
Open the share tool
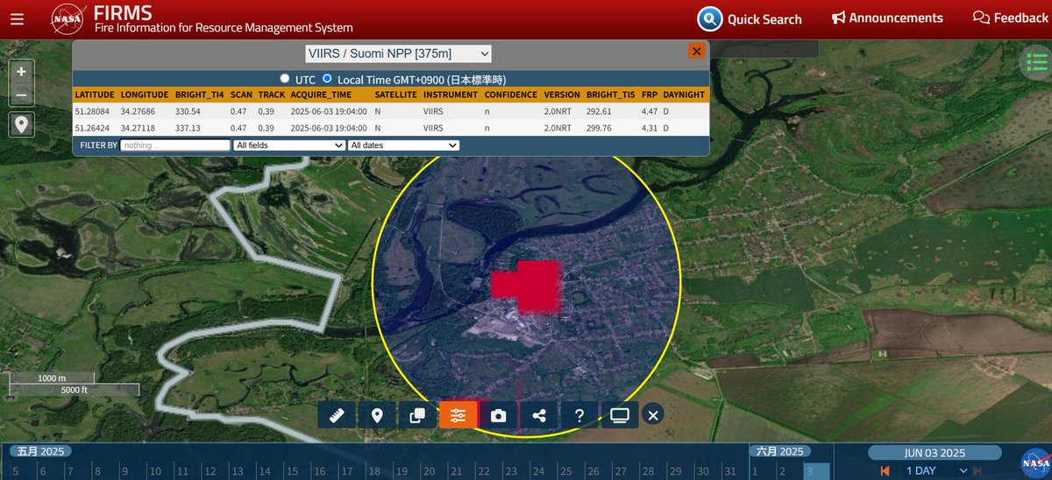point(539,415)
